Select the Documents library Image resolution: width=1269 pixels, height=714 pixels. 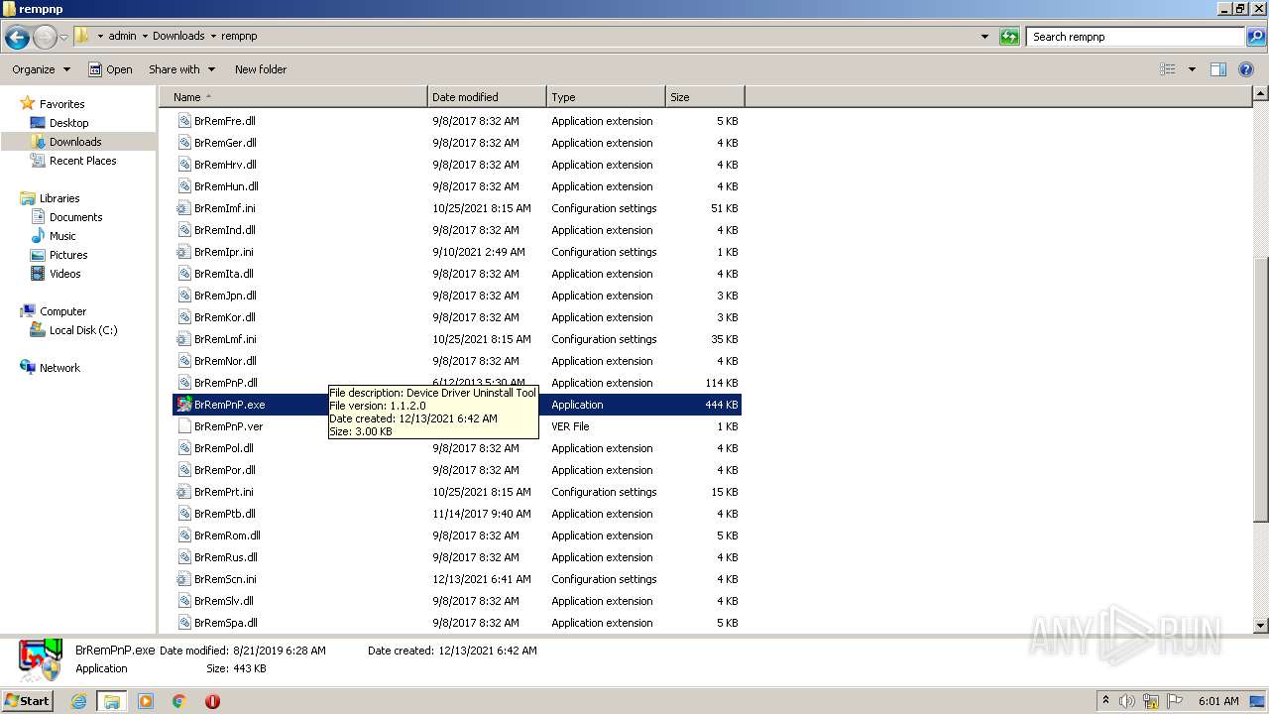(75, 217)
